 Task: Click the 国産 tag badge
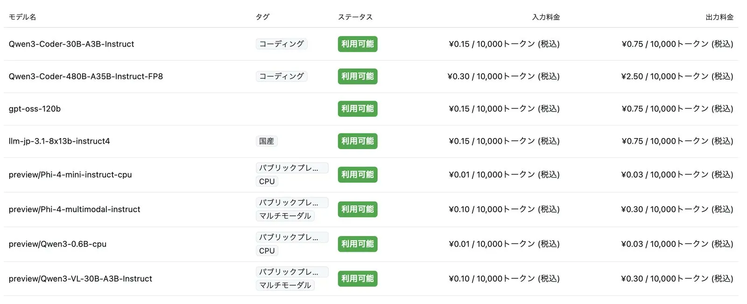(x=267, y=141)
